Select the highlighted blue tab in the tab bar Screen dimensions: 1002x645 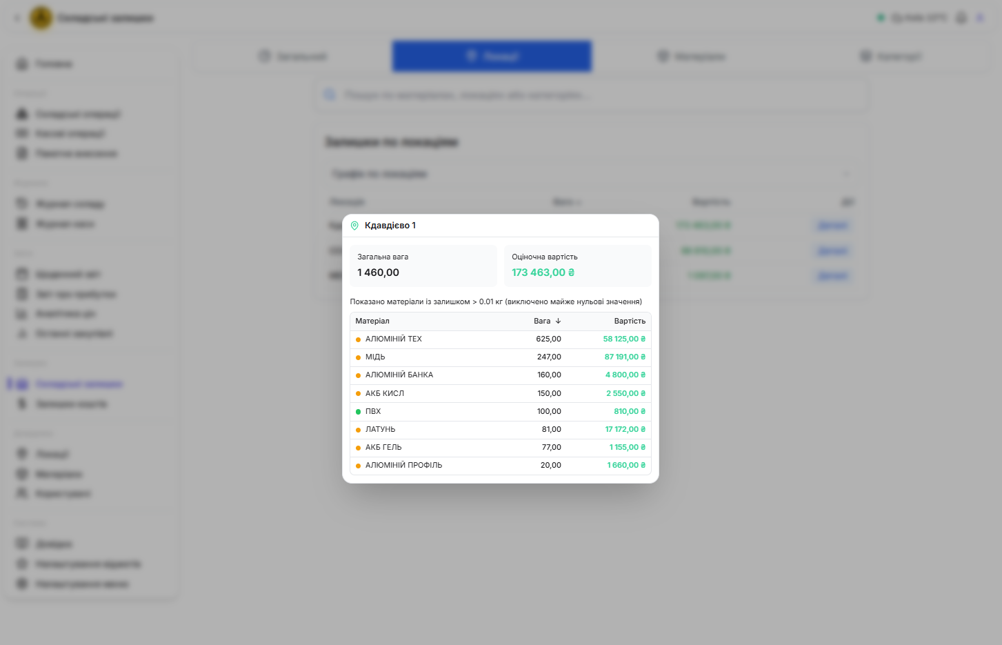492,56
